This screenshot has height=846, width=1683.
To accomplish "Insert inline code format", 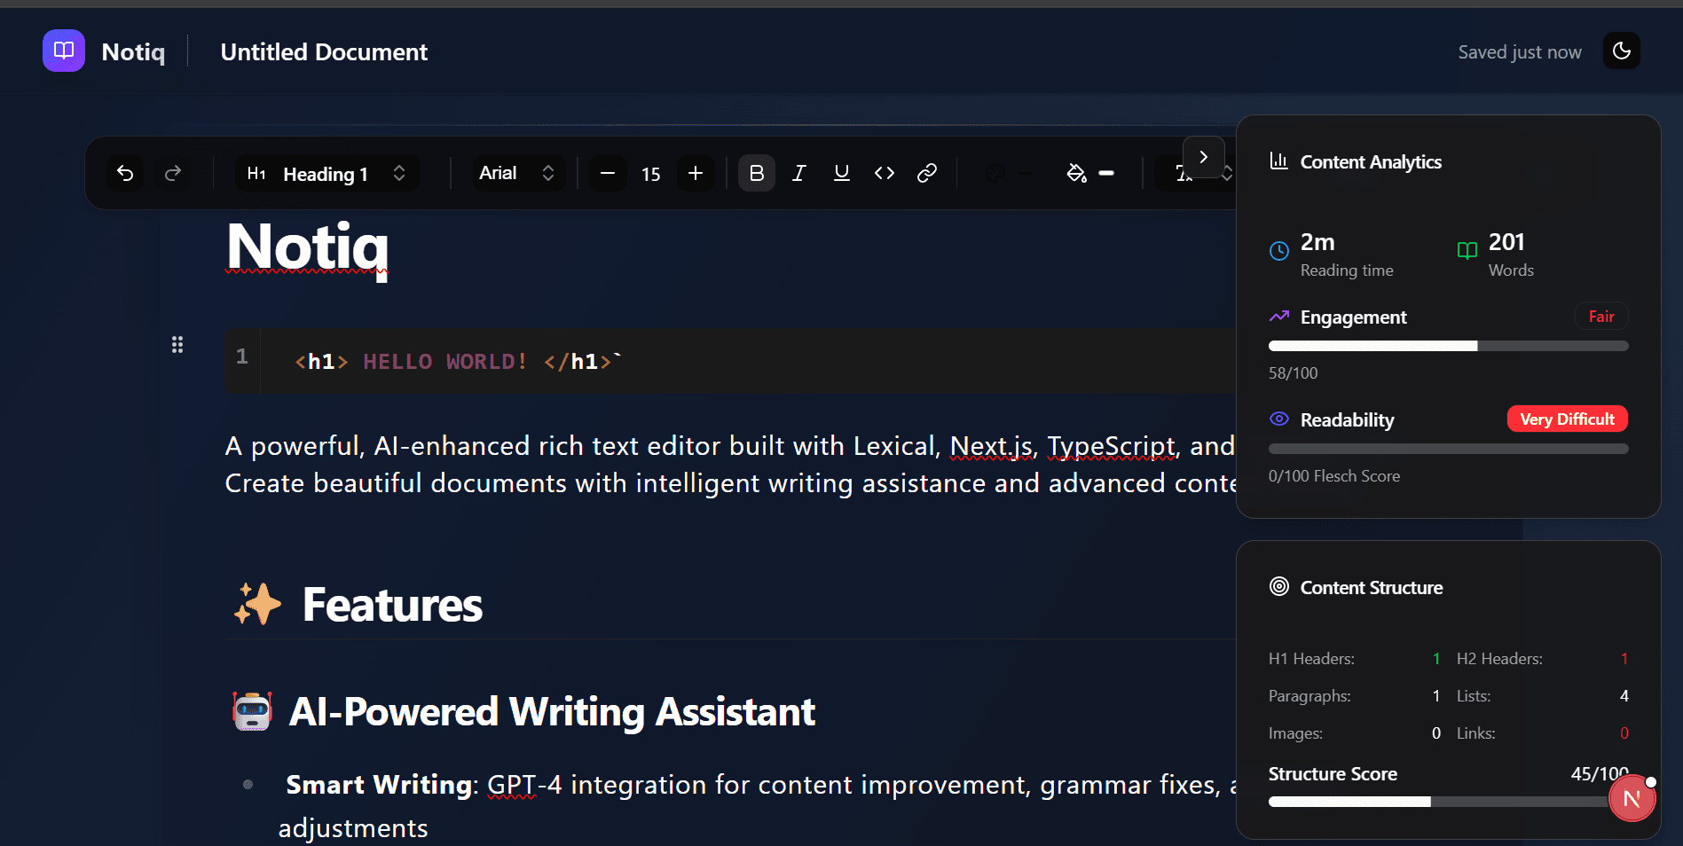I will point(884,174).
